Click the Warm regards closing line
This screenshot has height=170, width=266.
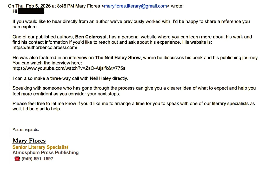[26, 129]
